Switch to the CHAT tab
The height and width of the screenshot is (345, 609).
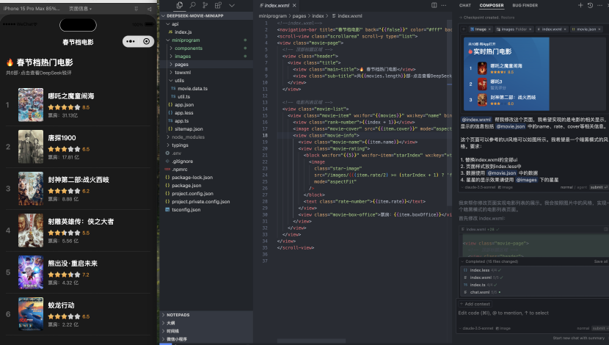coord(465,5)
